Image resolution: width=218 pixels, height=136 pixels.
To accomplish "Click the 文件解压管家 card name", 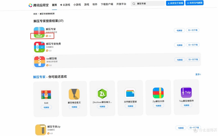I will tap(131, 102).
